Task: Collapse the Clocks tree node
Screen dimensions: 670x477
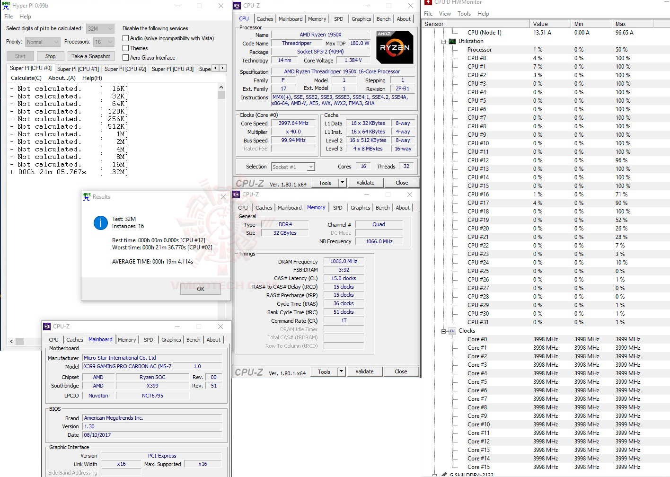Action: (444, 331)
